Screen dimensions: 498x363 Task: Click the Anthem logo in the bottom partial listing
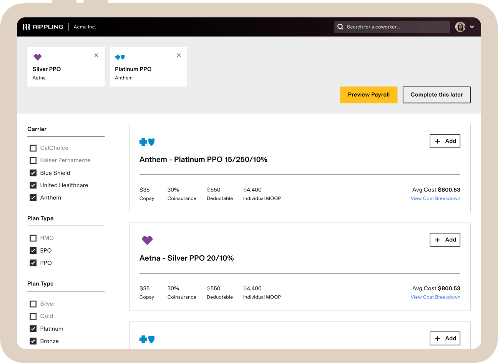[147, 339]
